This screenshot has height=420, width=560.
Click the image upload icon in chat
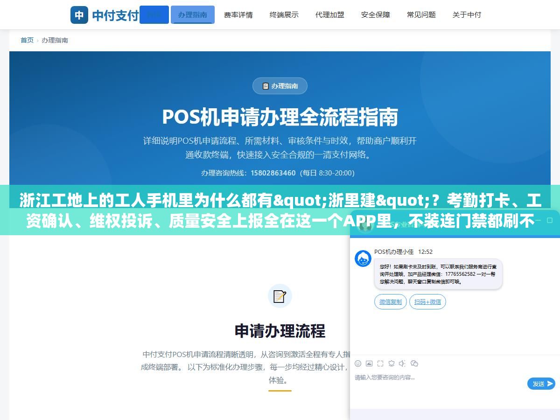click(x=369, y=364)
